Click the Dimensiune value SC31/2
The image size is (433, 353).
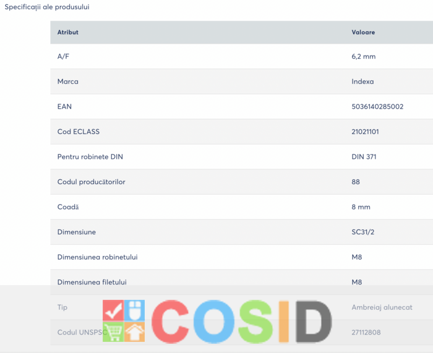363,232
